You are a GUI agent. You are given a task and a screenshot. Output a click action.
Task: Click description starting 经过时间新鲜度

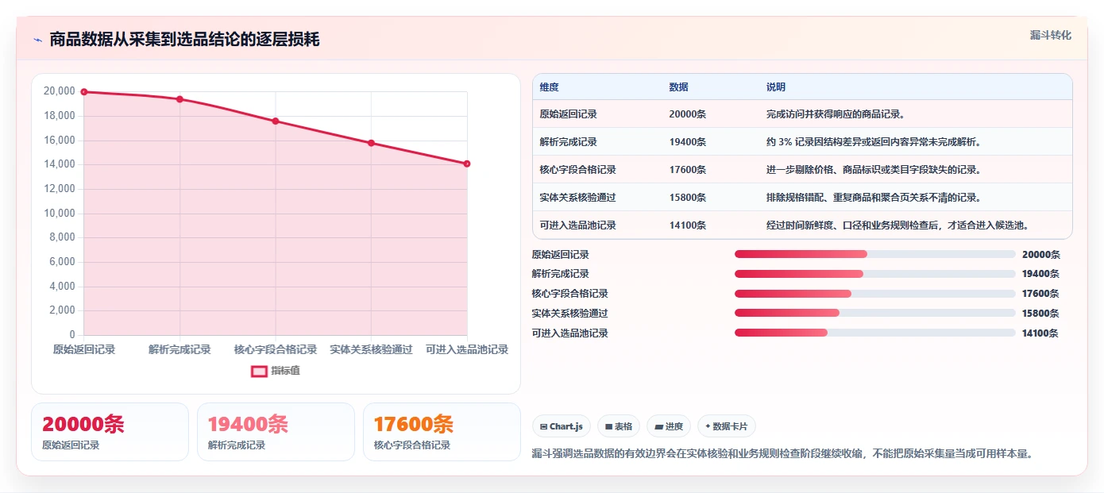pyautogui.click(x=898, y=225)
